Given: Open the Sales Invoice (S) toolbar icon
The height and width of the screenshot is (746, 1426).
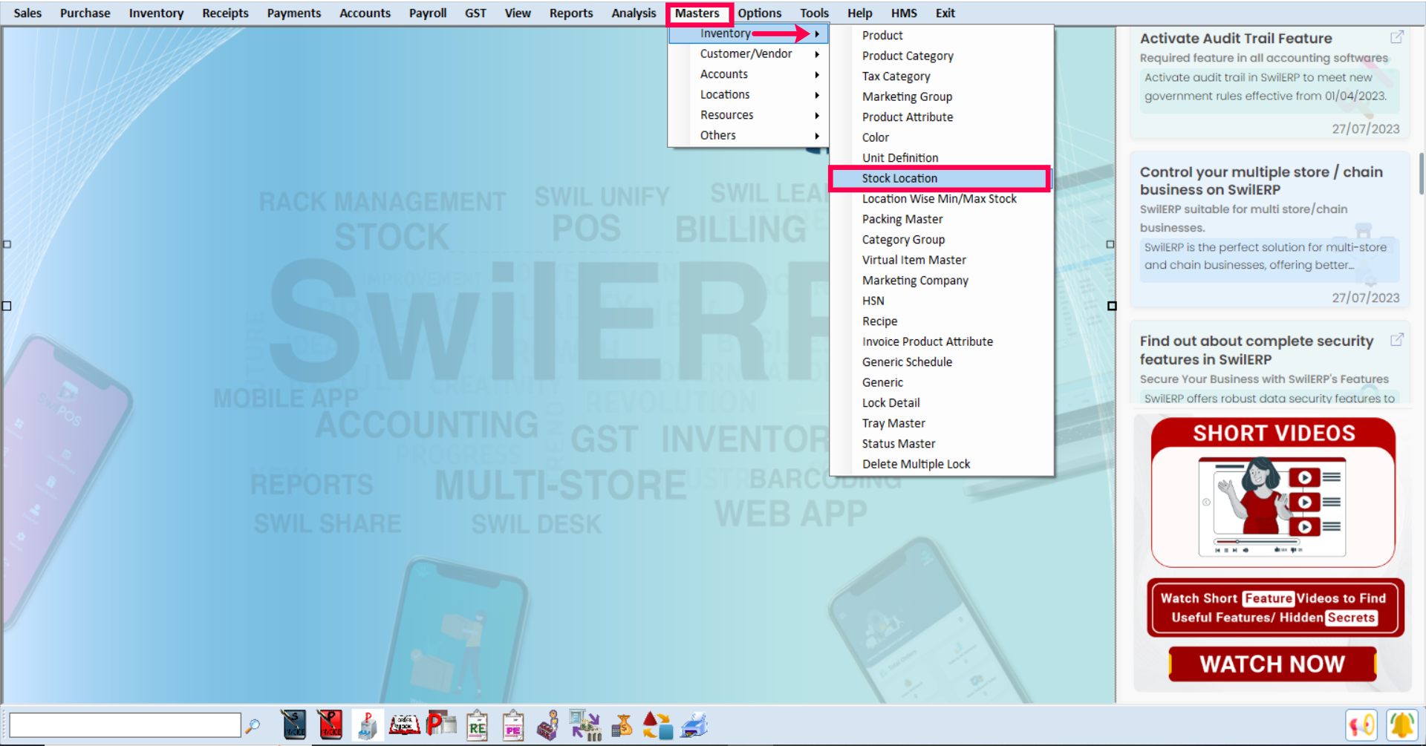Looking at the screenshot, I should [294, 725].
